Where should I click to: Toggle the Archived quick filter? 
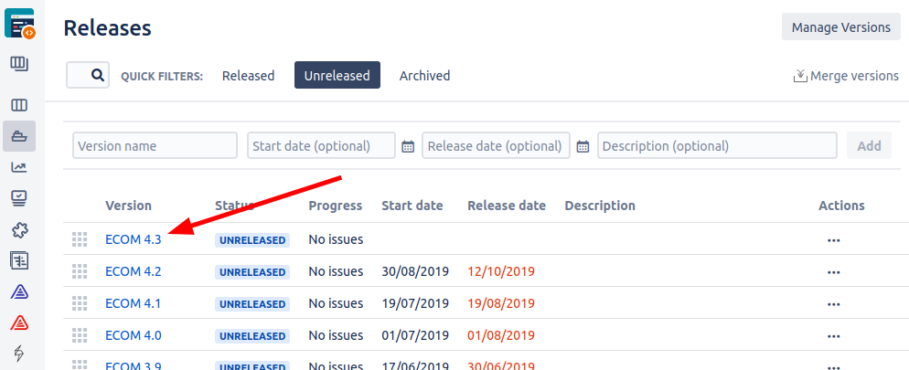(424, 76)
